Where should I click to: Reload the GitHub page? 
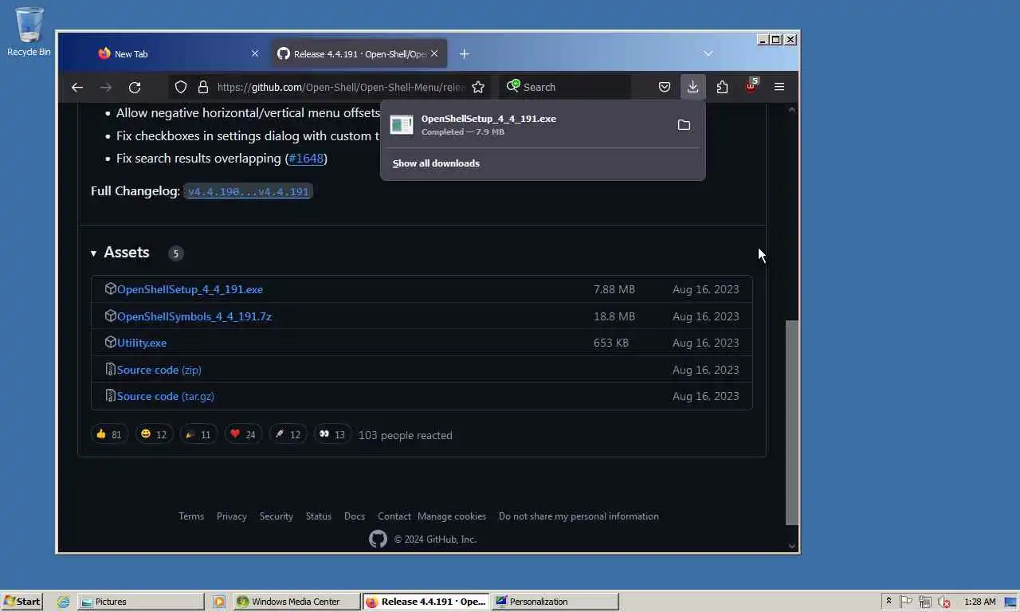(x=135, y=87)
